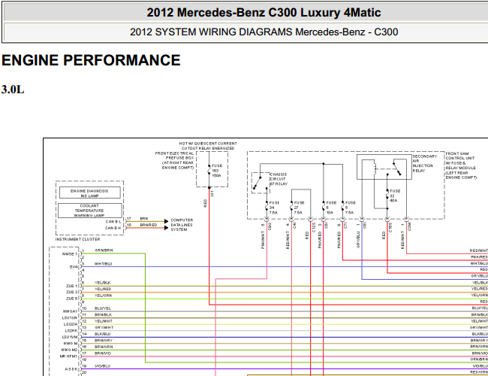Click the 'MR HFM1' pin label
This screenshot has height=376, width=488.
68,356
